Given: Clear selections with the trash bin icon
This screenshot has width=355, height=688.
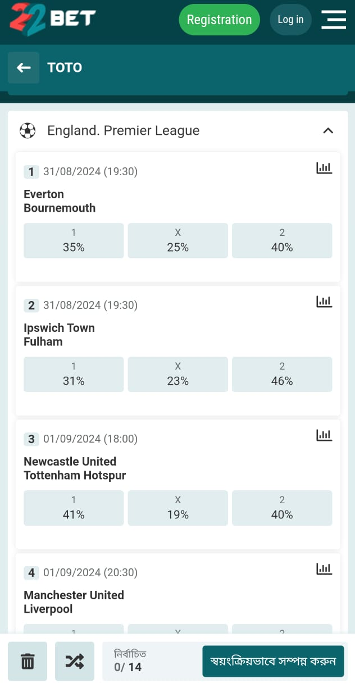Looking at the screenshot, I should click(x=28, y=662).
